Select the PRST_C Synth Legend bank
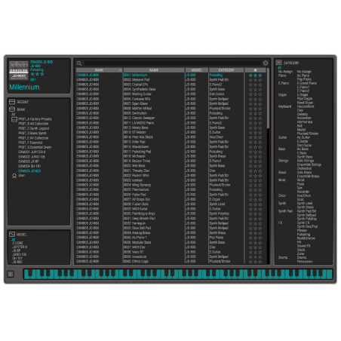The height and width of the screenshot is (341, 341). coord(34,128)
